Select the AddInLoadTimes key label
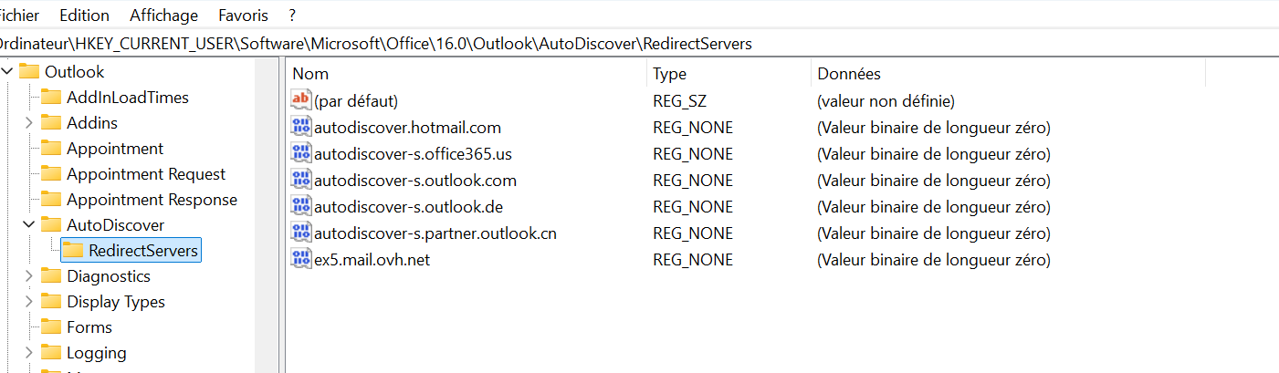 coord(128,97)
